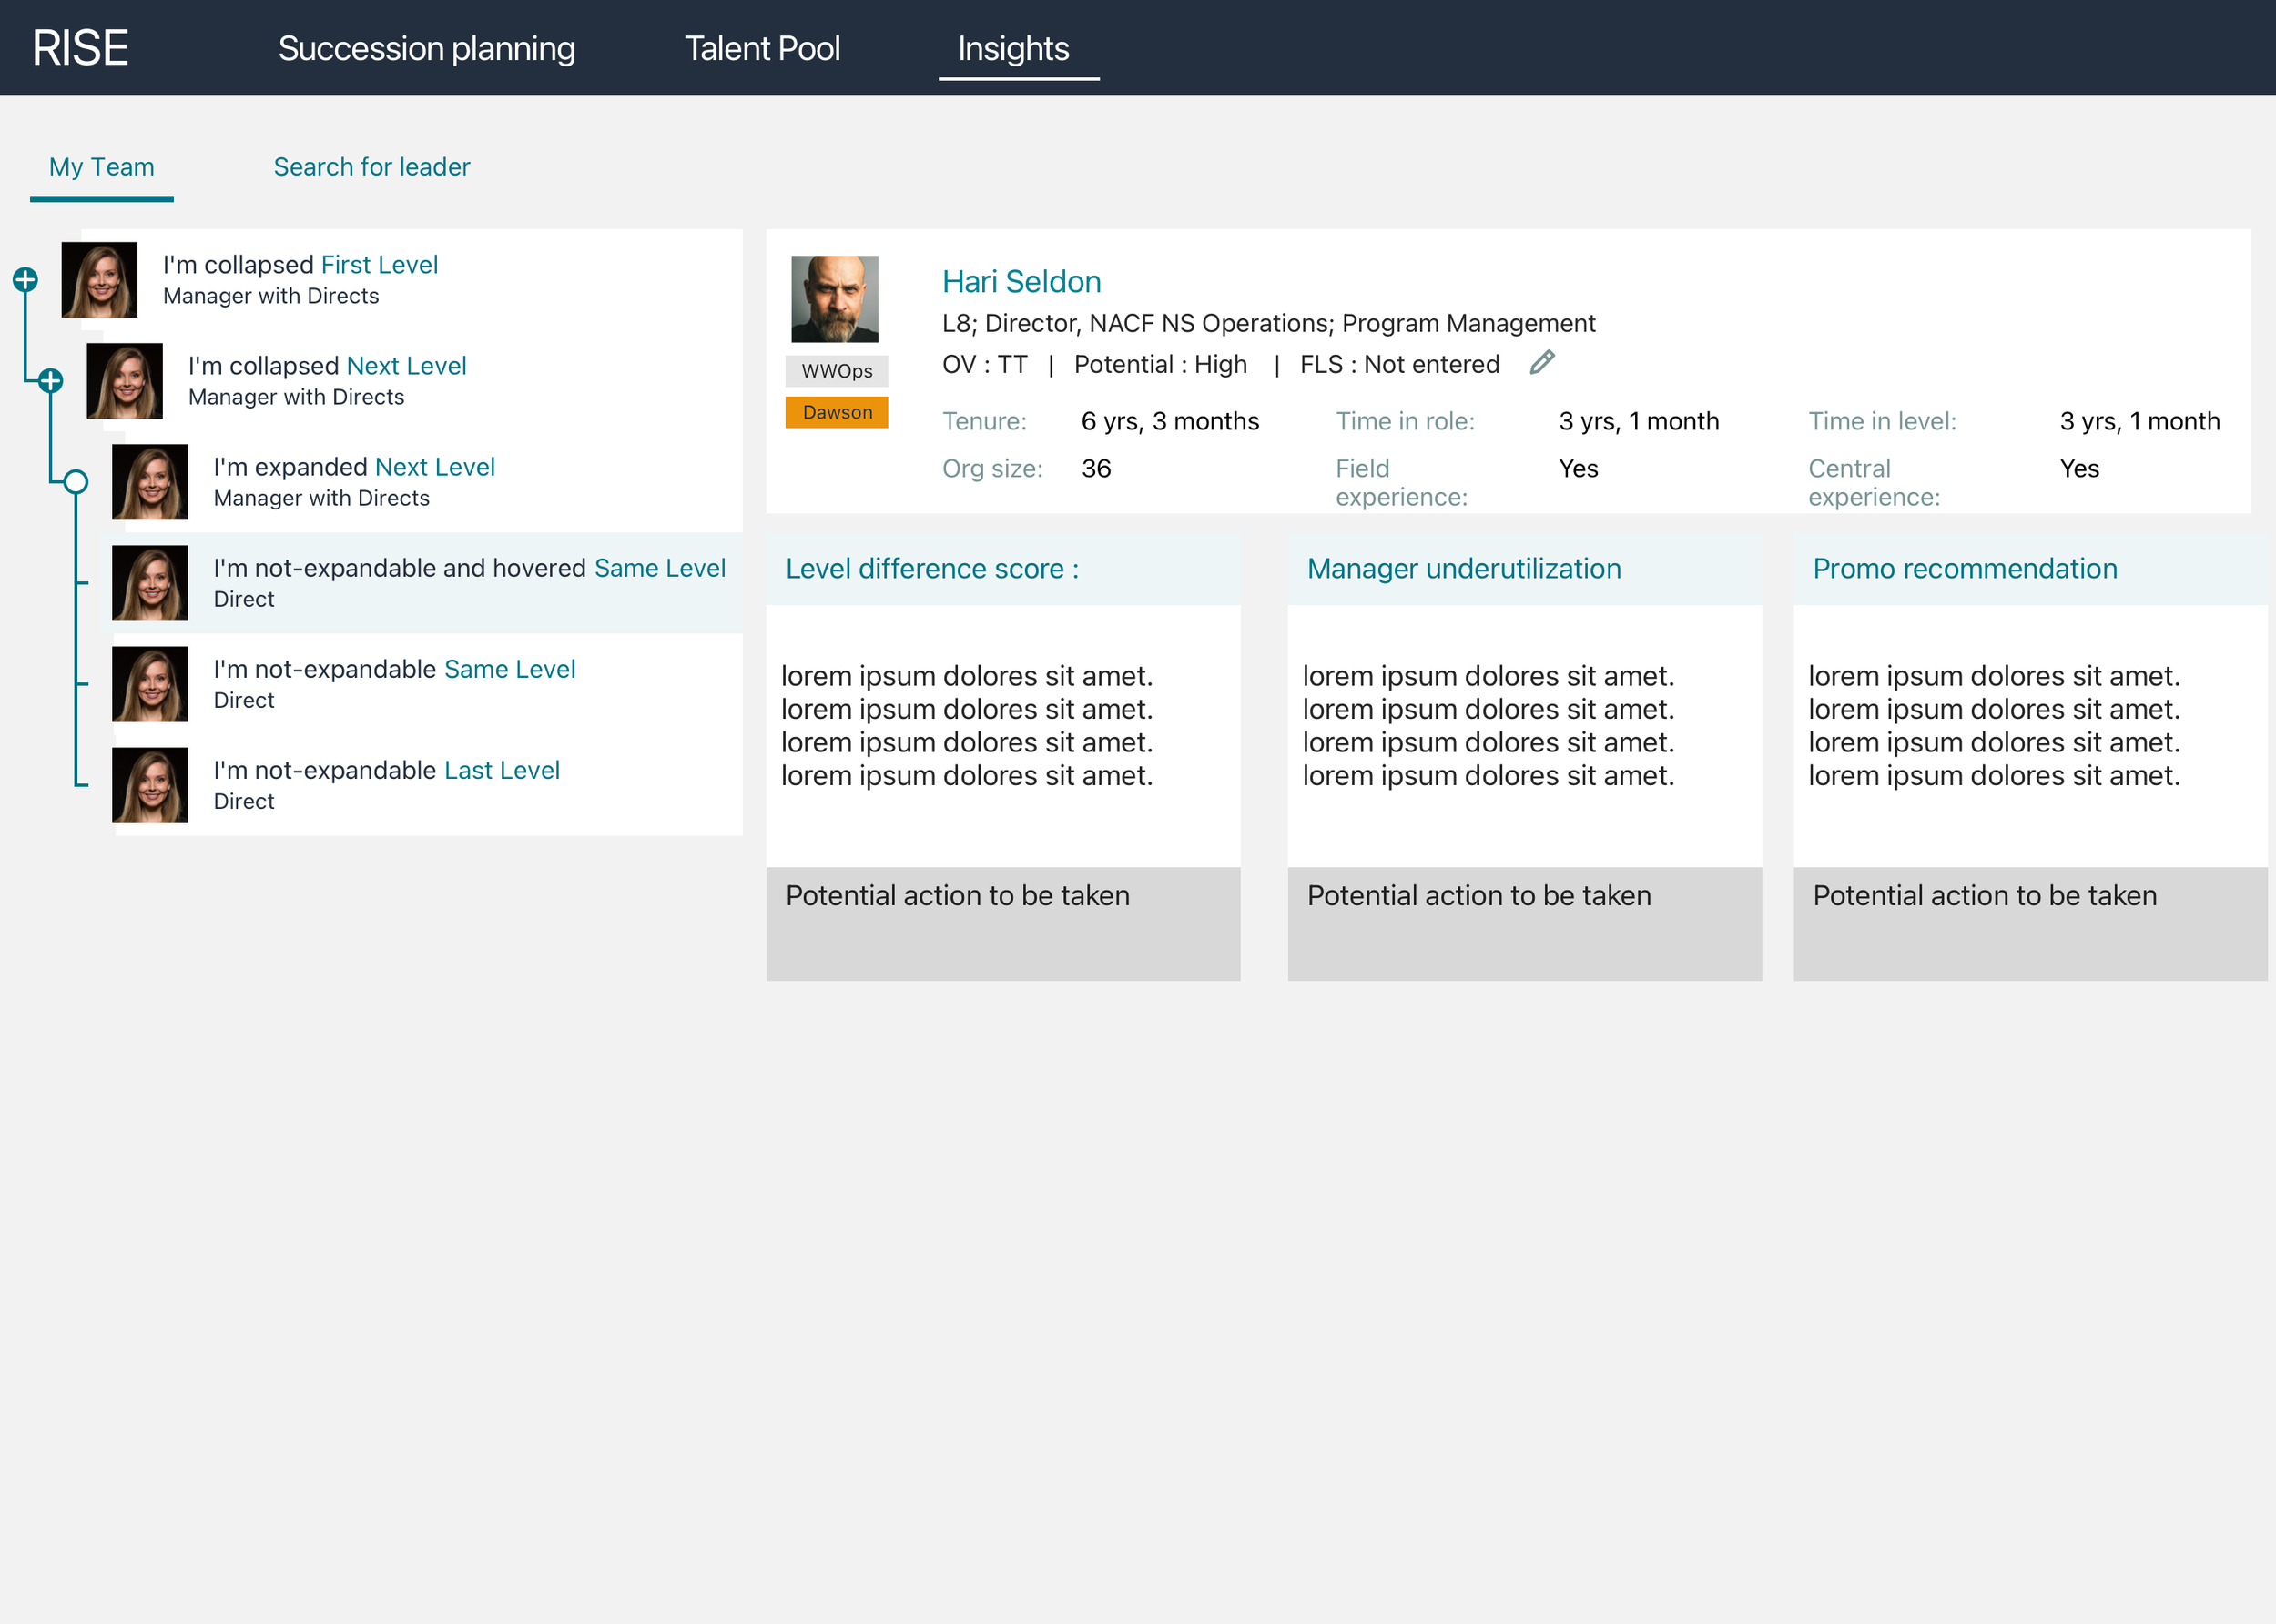The height and width of the screenshot is (1624, 2276).
Task: Open the Succession planning menu
Action: pyautogui.click(x=426, y=48)
